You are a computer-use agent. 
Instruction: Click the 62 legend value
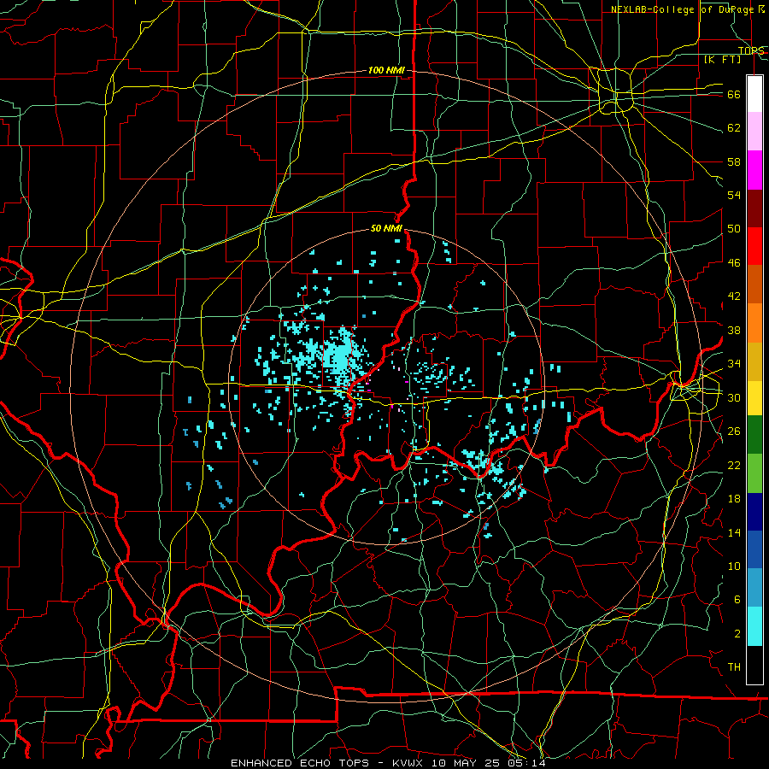pos(734,128)
